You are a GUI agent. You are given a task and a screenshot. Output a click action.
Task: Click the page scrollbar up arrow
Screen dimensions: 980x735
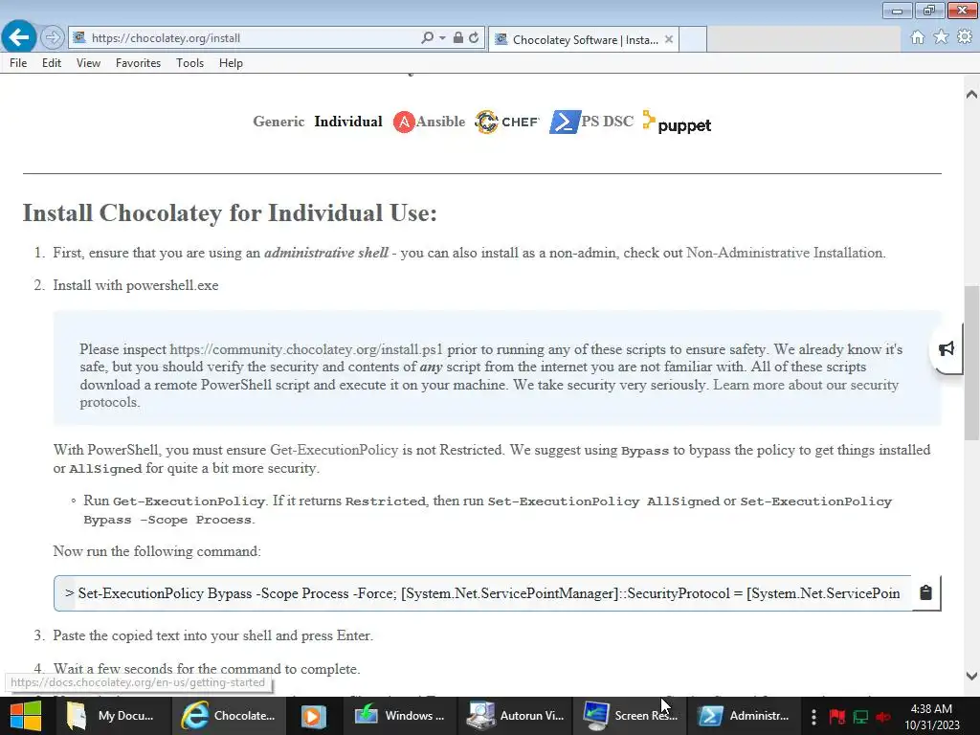971,95
